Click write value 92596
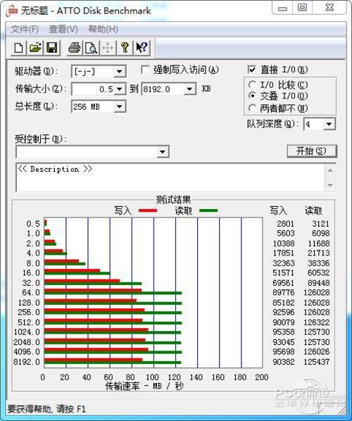352x421 pixels. point(284,313)
